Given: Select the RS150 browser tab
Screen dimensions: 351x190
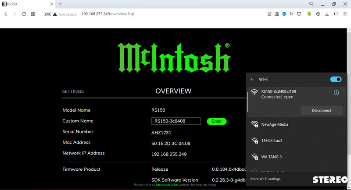Looking at the screenshot, I should click(x=26, y=4).
